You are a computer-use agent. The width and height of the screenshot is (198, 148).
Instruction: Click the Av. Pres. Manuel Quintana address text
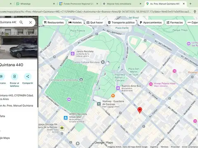click(16, 106)
